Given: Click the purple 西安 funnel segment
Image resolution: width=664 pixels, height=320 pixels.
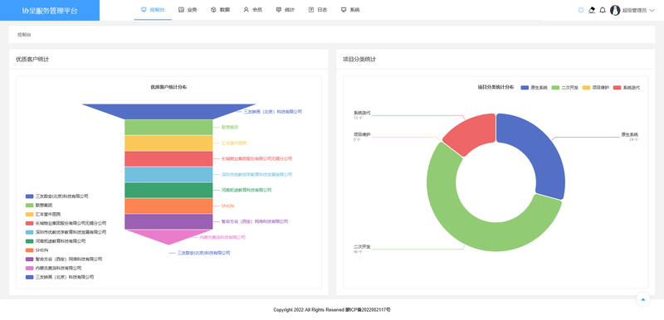Looking at the screenshot, I should click(x=168, y=221).
